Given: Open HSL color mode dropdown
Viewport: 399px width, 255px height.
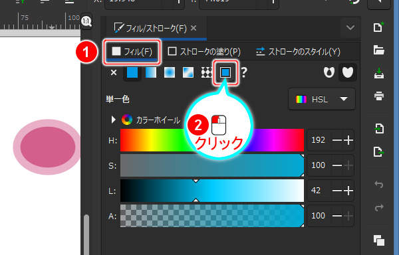Looking at the screenshot, I should tap(322, 99).
